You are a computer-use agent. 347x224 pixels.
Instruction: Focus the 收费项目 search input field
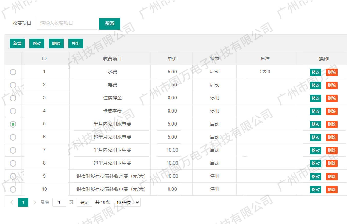click(x=67, y=23)
